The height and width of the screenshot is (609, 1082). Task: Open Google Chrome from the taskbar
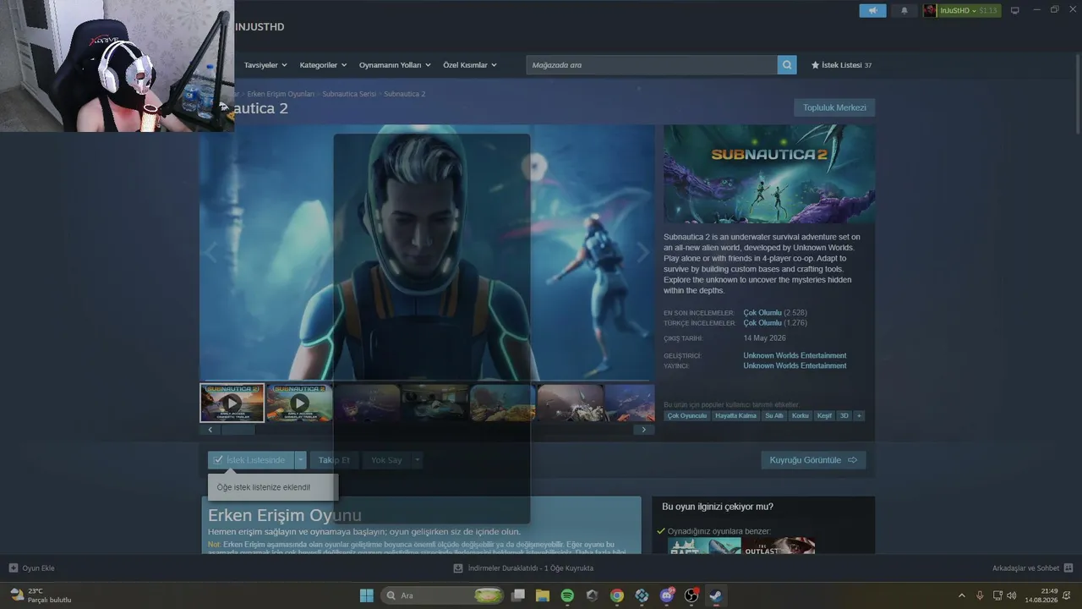click(x=617, y=595)
